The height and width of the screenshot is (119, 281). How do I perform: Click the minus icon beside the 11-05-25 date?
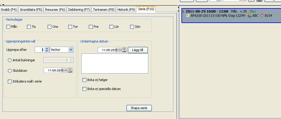(120, 50)
